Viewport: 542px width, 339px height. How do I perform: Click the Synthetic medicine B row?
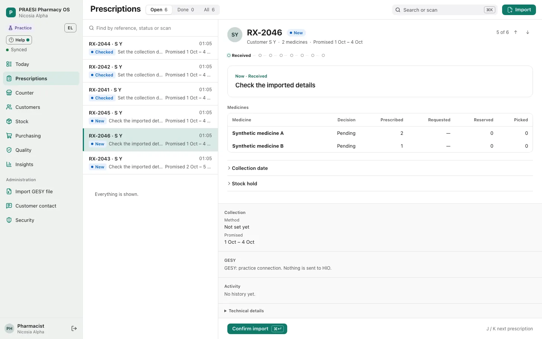380,146
